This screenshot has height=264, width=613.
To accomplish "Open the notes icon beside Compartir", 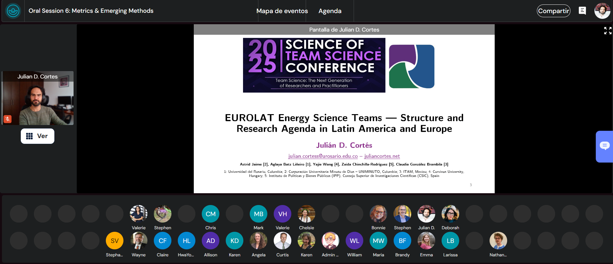I will pyautogui.click(x=582, y=11).
